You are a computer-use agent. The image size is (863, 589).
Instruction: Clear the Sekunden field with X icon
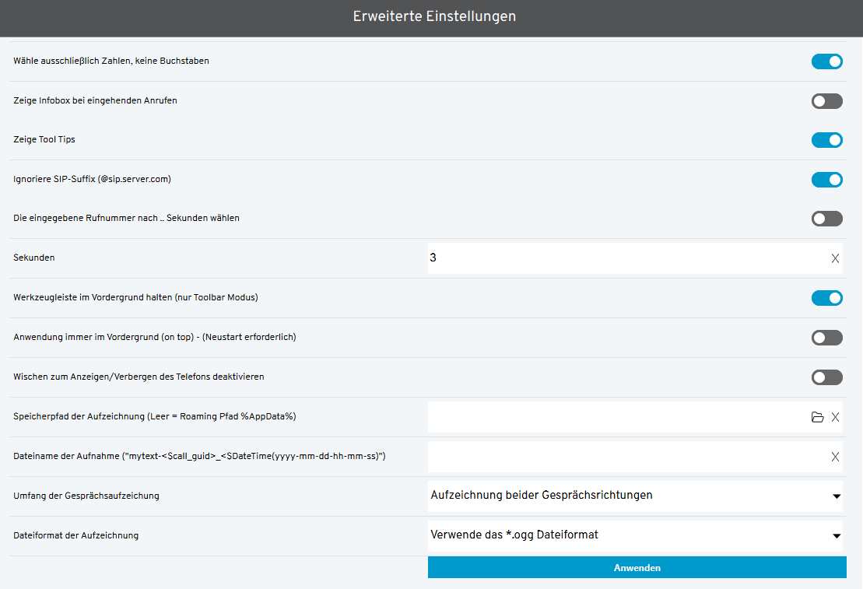835,258
